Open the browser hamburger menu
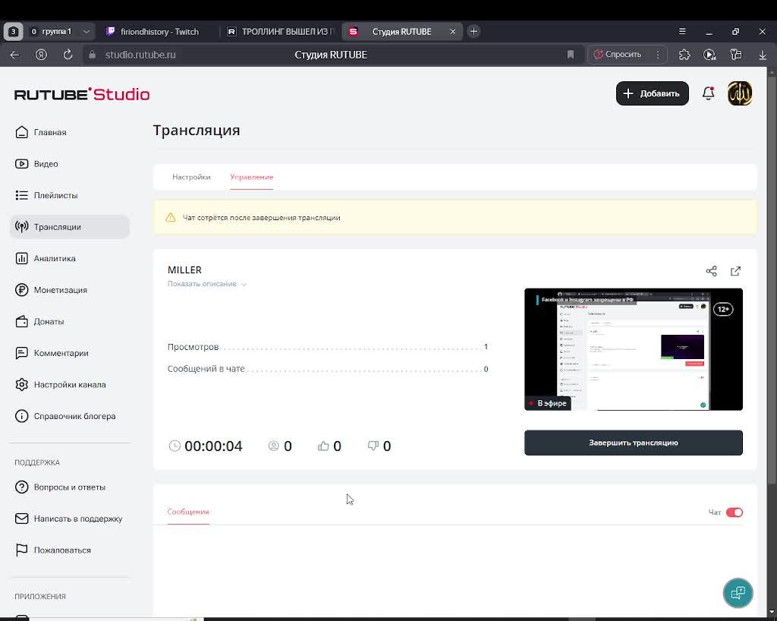The width and height of the screenshot is (777, 621). pyautogui.click(x=682, y=31)
